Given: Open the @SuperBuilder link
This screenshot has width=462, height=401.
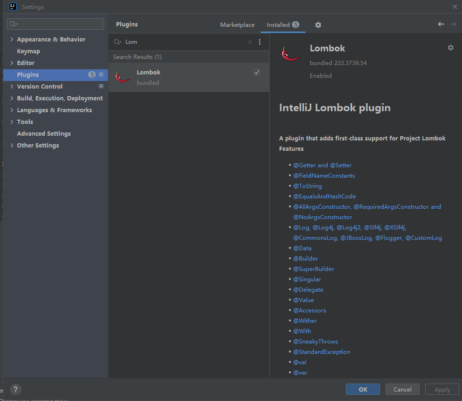Looking at the screenshot, I should click(x=313, y=269).
